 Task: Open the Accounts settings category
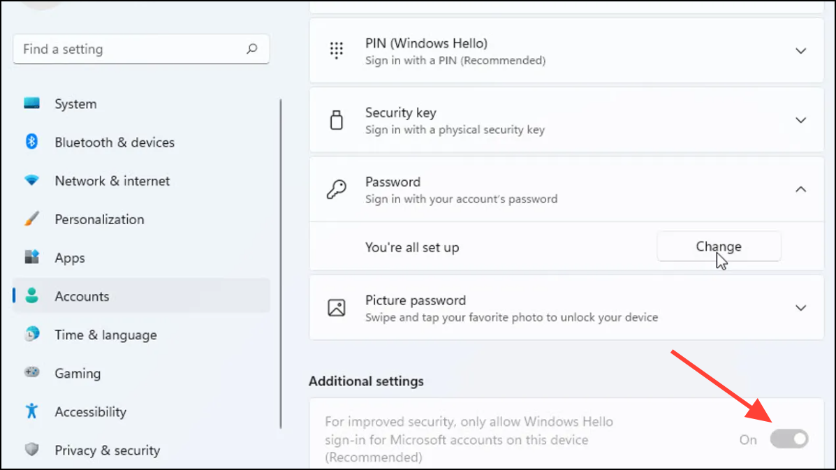pyautogui.click(x=82, y=296)
